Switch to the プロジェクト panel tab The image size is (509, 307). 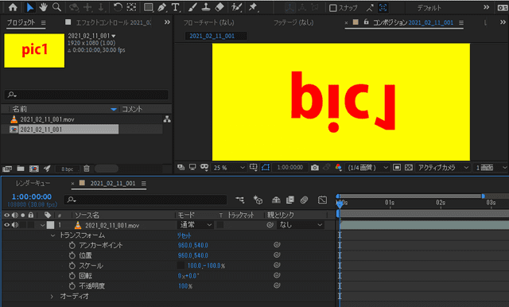[x=21, y=22]
